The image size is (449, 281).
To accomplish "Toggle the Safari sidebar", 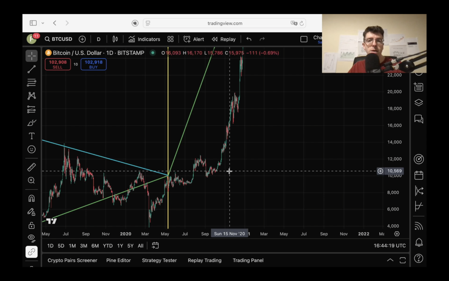I will pyautogui.click(x=33, y=23).
